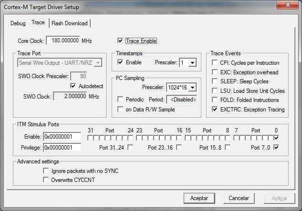This screenshot has width=302, height=211.
Task: Enable on Data R/W Sample
Action: tap(120, 109)
